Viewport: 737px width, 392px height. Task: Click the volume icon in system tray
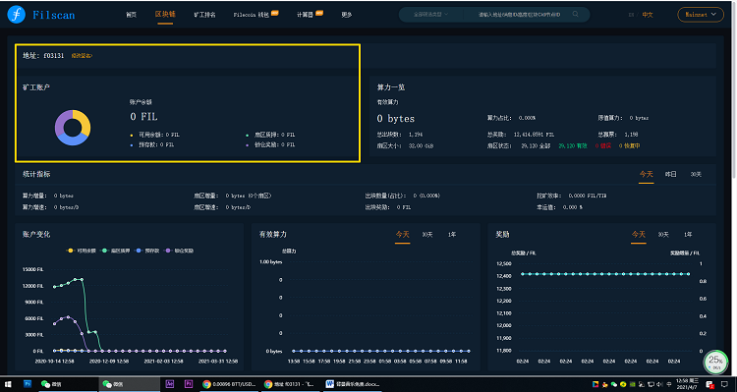[x=660, y=384]
